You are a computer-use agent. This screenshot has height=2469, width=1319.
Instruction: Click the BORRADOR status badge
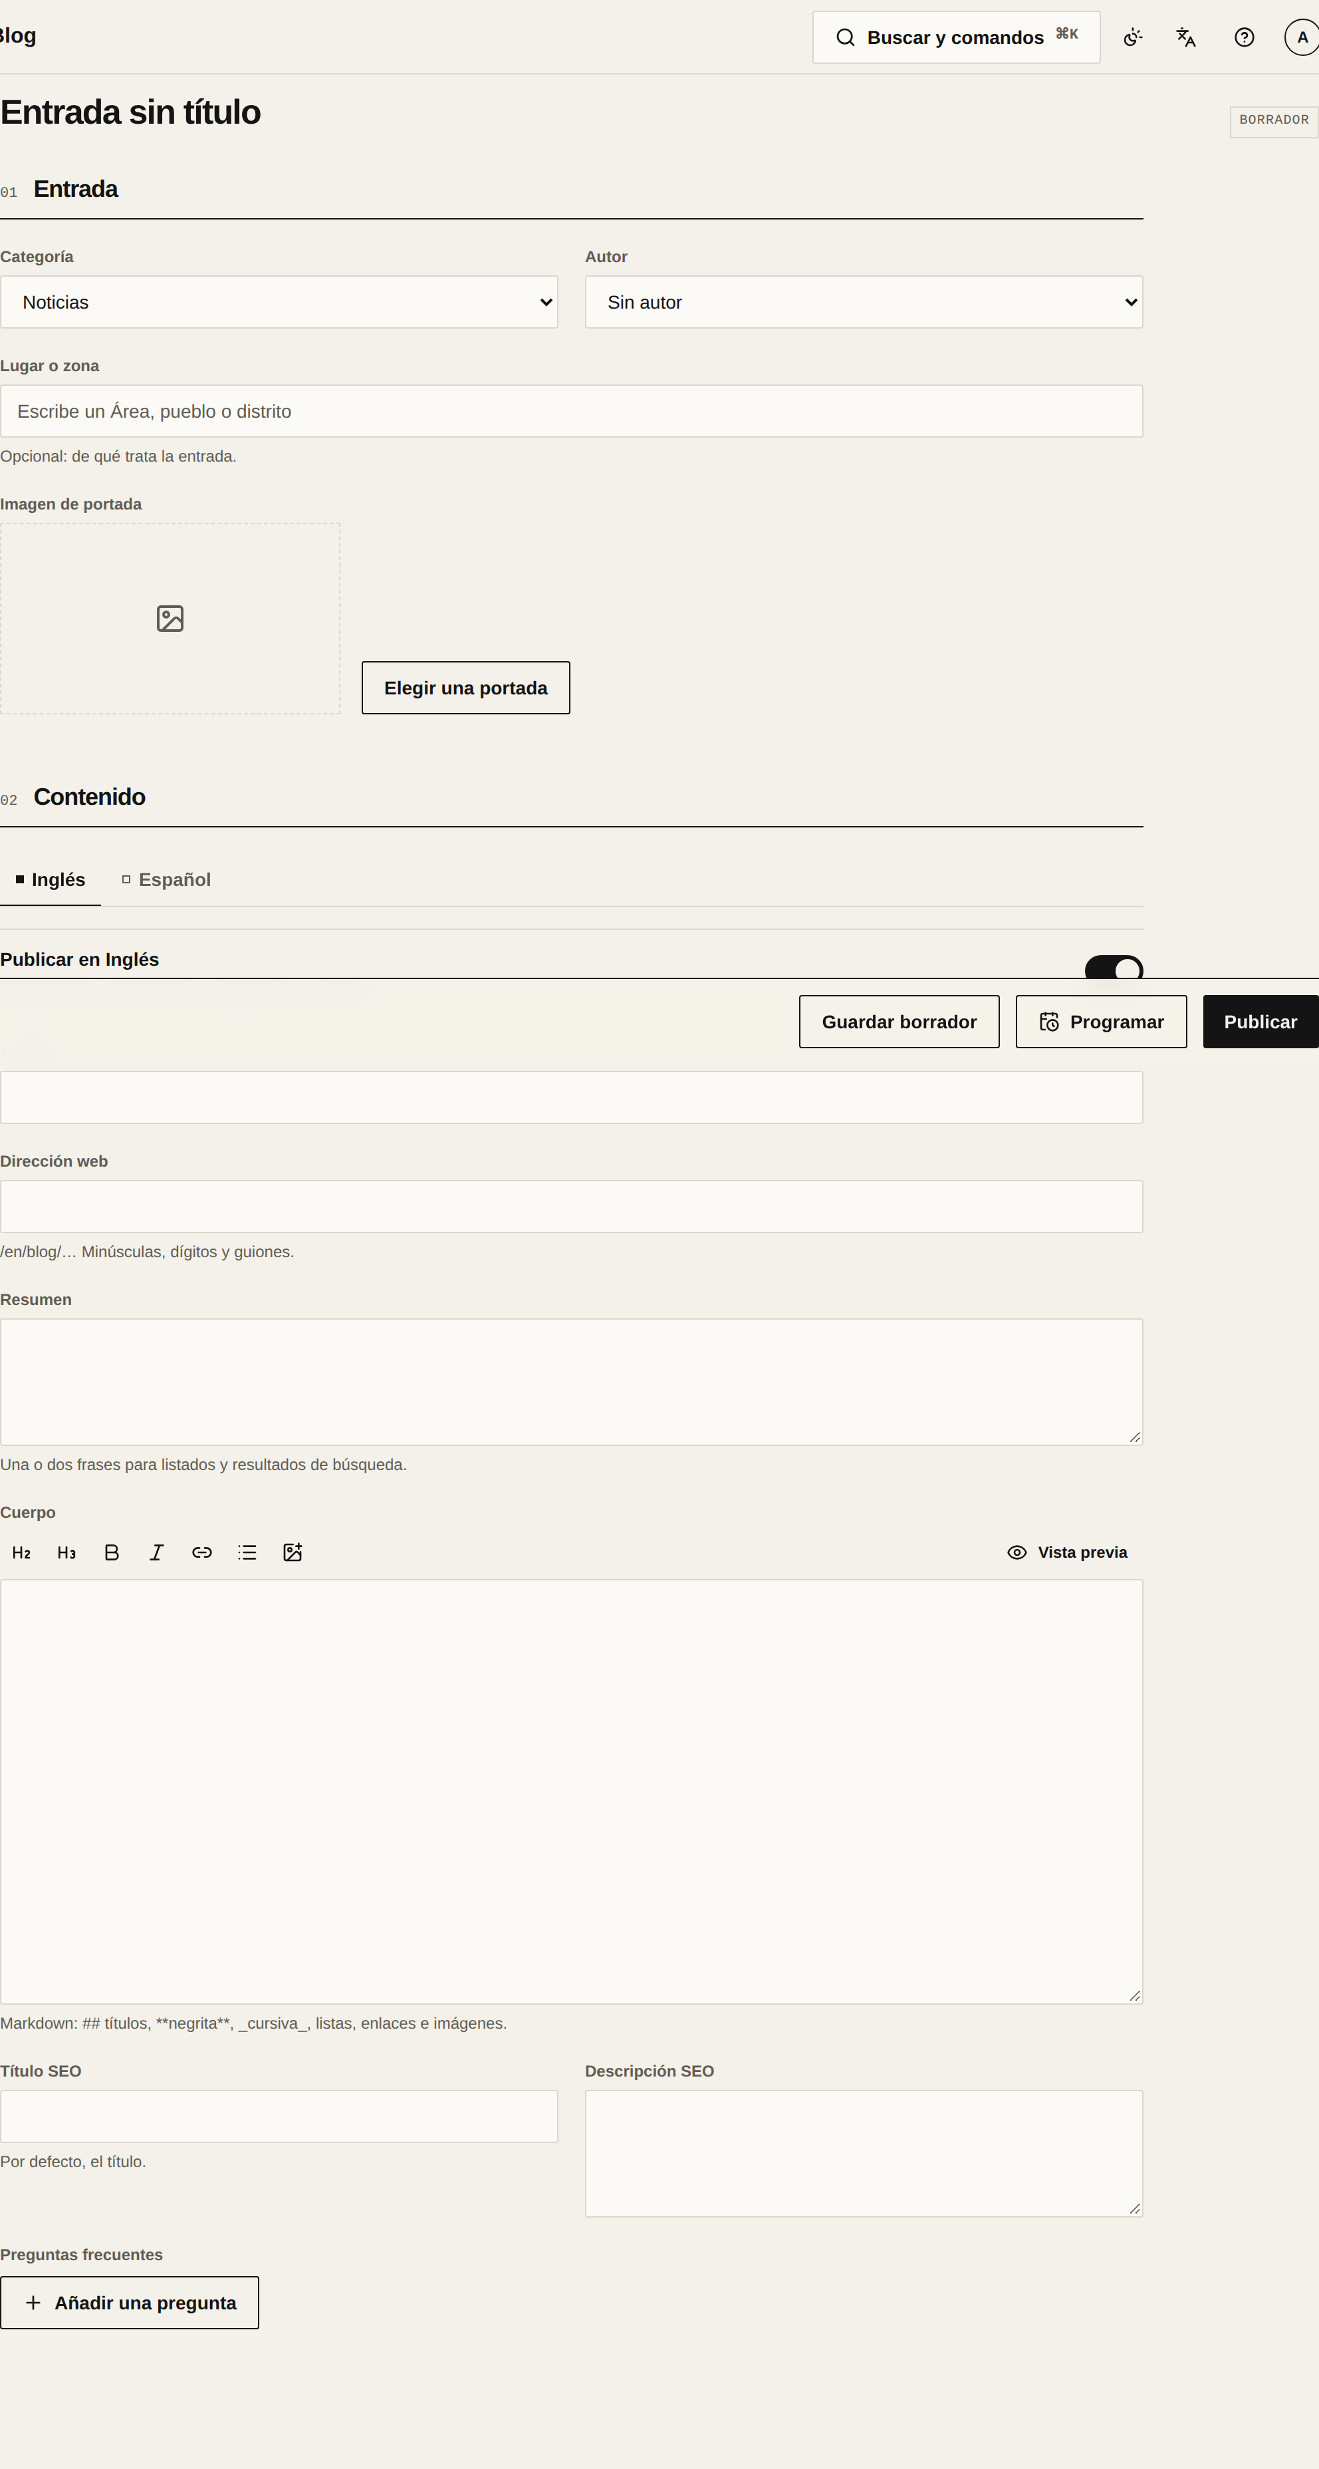click(1274, 122)
